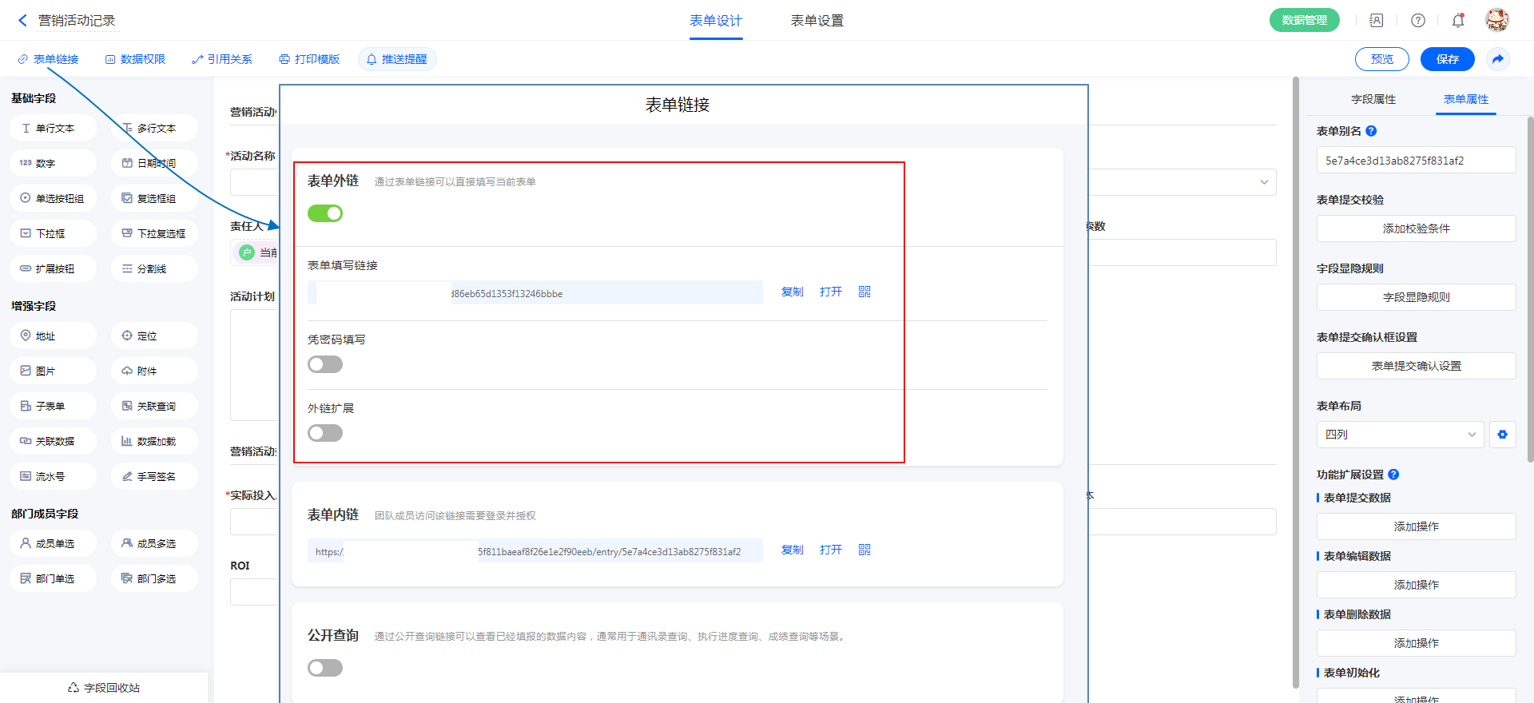Image resolution: width=1534 pixels, height=703 pixels.
Task: Click the user avatar in top right
Action: (1496, 20)
